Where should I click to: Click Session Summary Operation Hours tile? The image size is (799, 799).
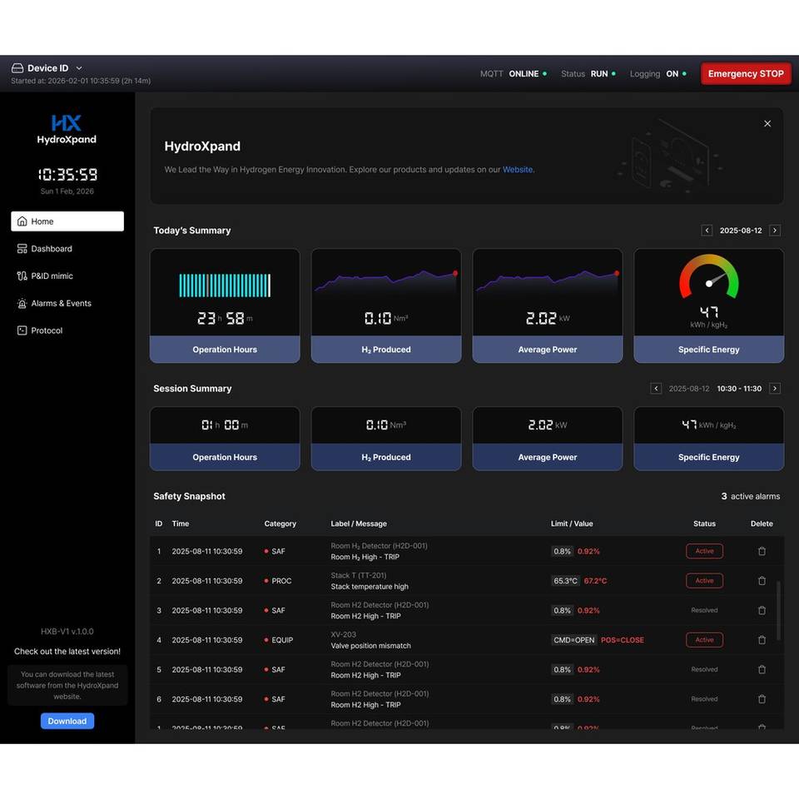coord(225,439)
